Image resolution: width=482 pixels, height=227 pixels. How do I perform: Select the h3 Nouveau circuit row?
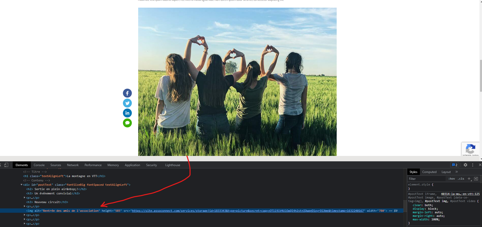[47, 202]
